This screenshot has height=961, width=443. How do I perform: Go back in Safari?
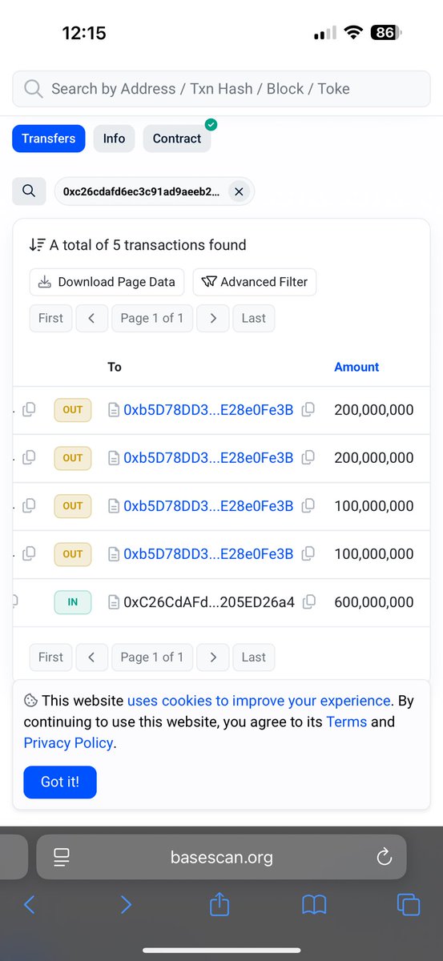(x=30, y=905)
